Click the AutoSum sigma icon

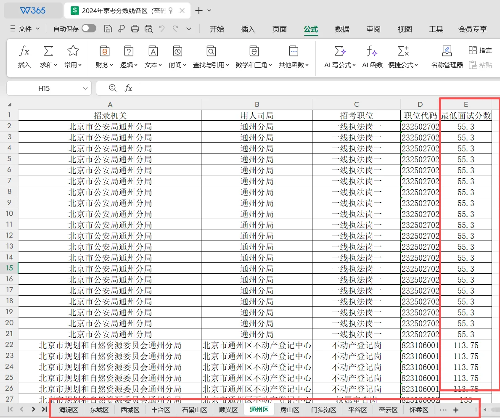(48, 51)
